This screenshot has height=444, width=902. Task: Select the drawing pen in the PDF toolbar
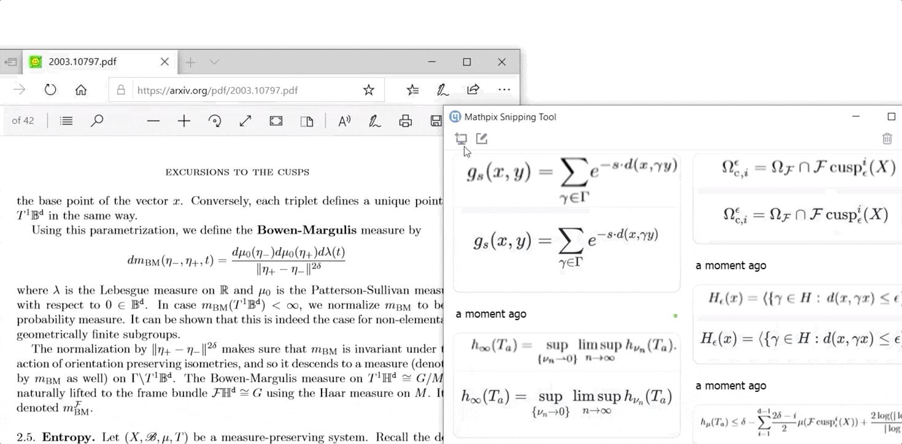tap(374, 120)
